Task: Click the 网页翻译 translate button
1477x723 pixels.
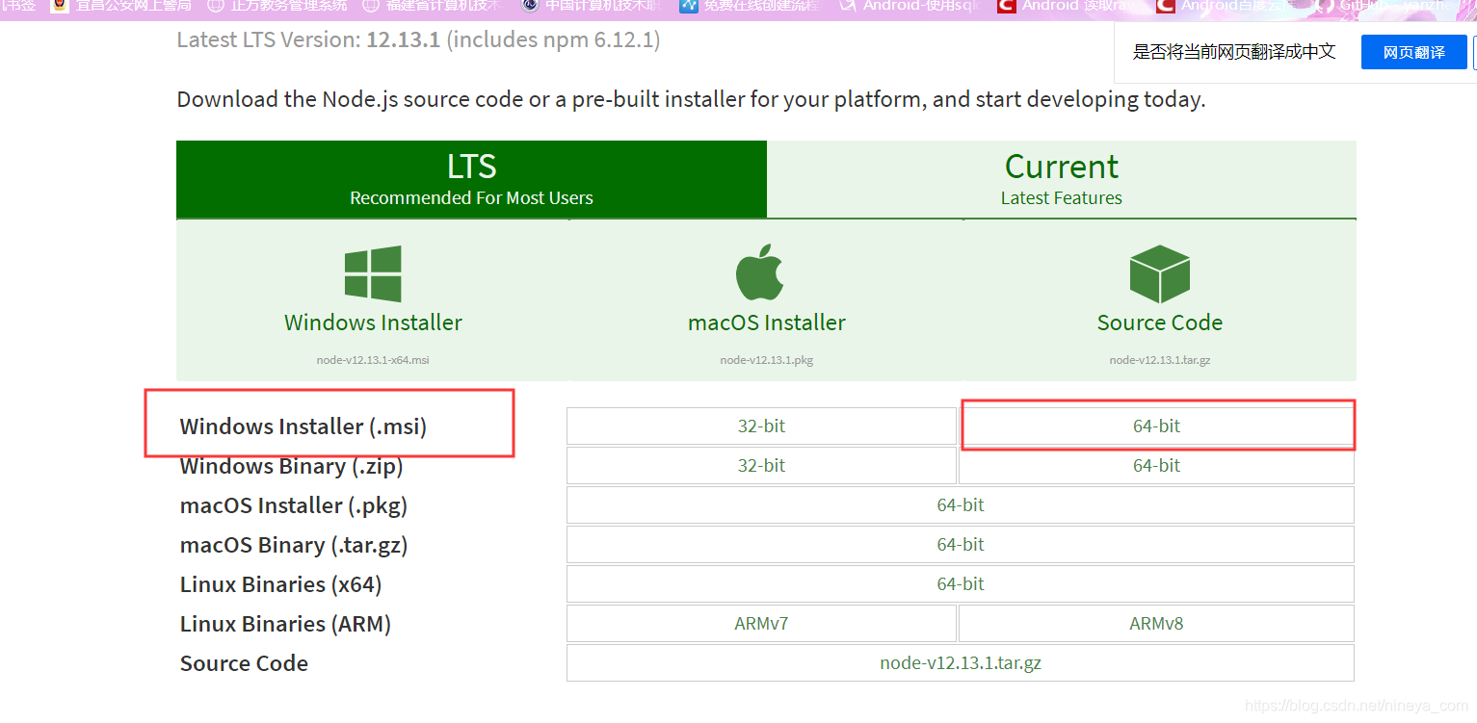Action: click(1413, 52)
